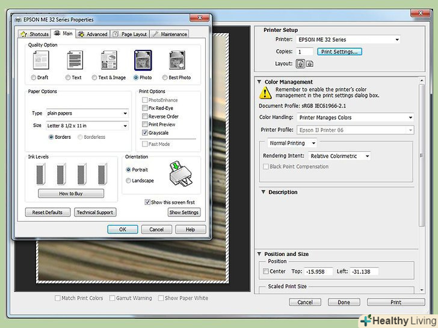
Task: Click the Print Settings button
Action: pos(339,52)
